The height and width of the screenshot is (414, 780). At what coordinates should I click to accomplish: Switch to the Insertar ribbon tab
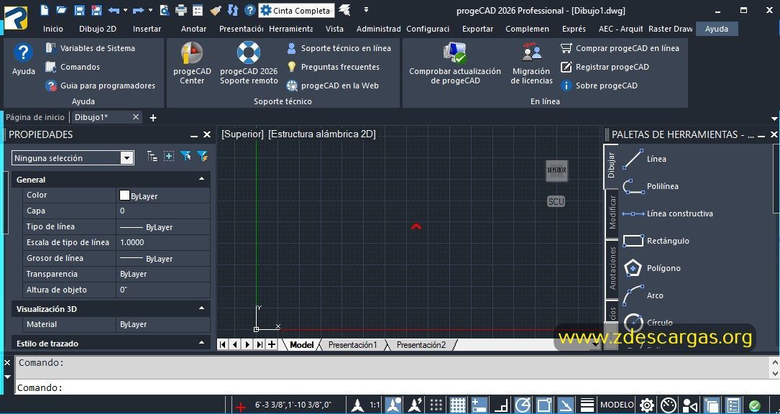(x=147, y=29)
